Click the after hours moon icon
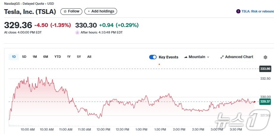Viewport: 274px width, 134px height. pos(77,32)
